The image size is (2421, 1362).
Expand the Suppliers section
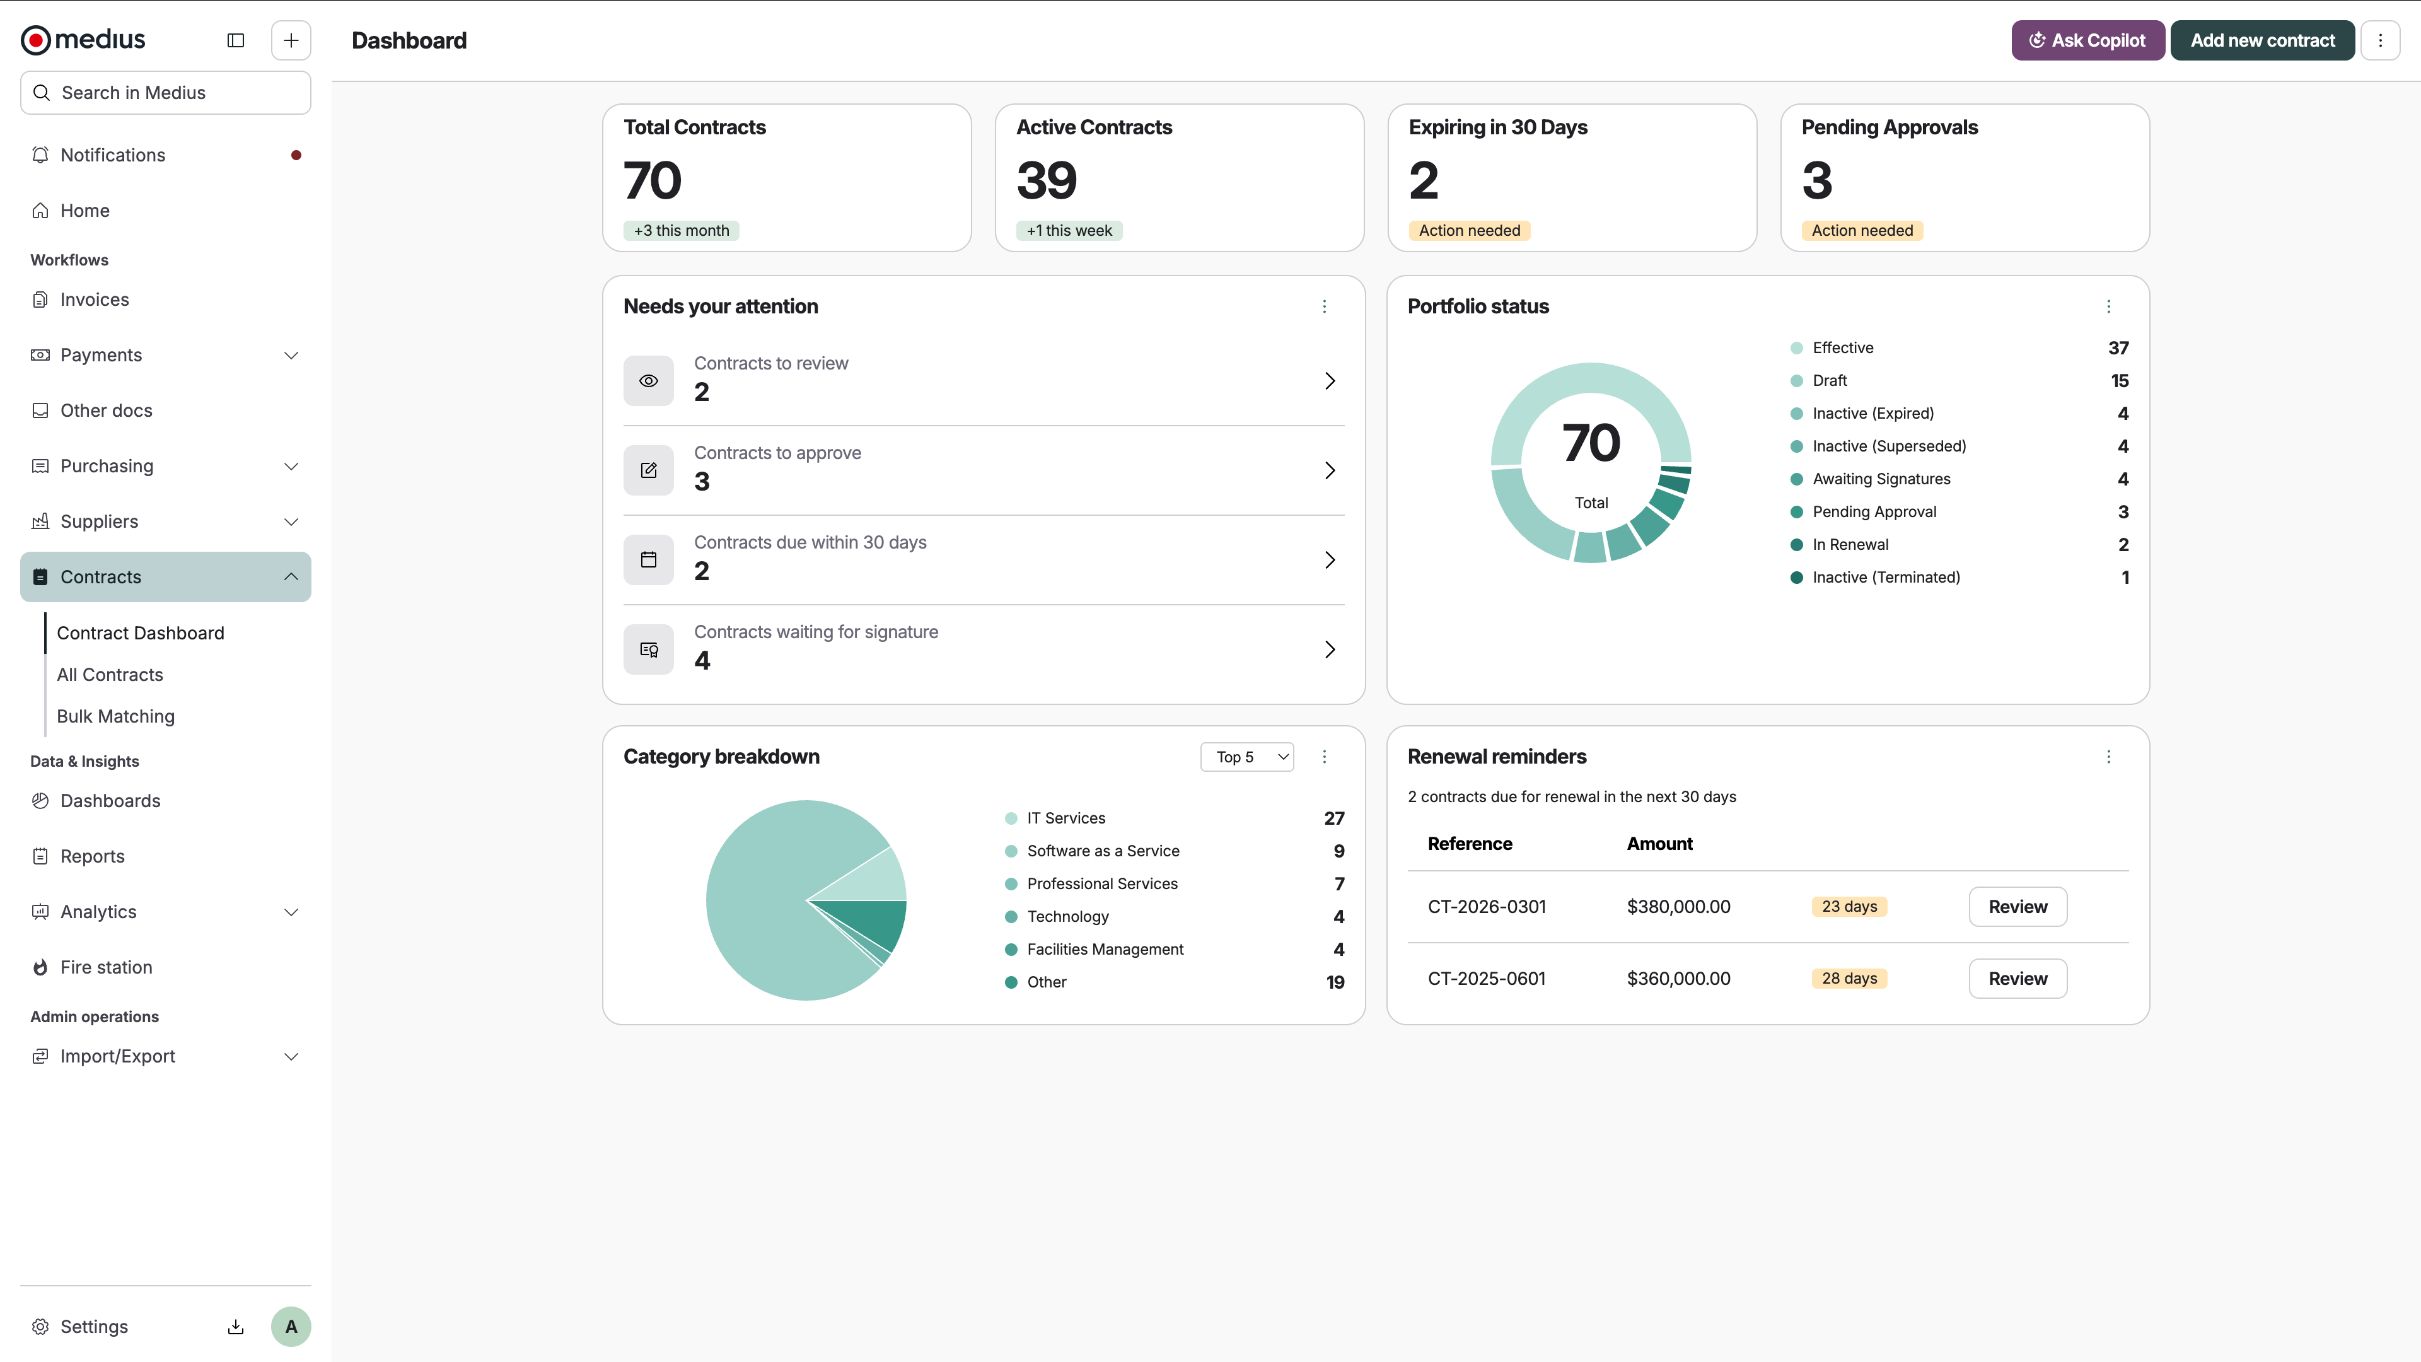pyautogui.click(x=291, y=521)
